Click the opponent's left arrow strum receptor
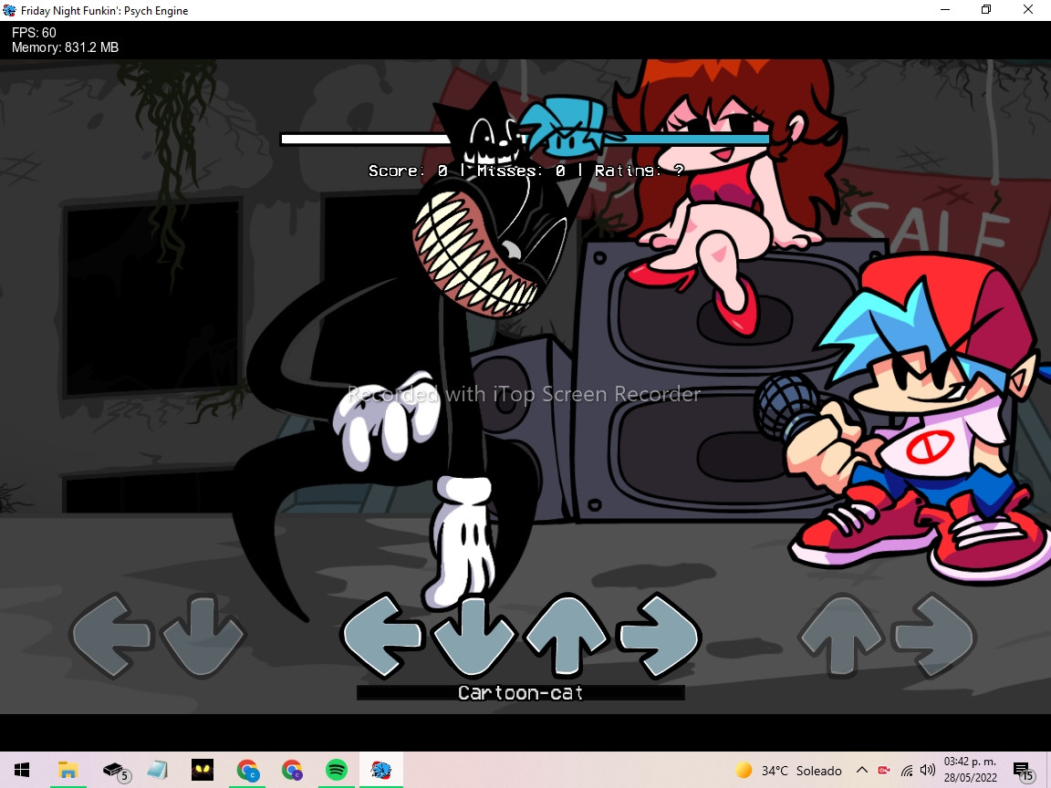Screen dimensions: 1051x788 pos(109,636)
